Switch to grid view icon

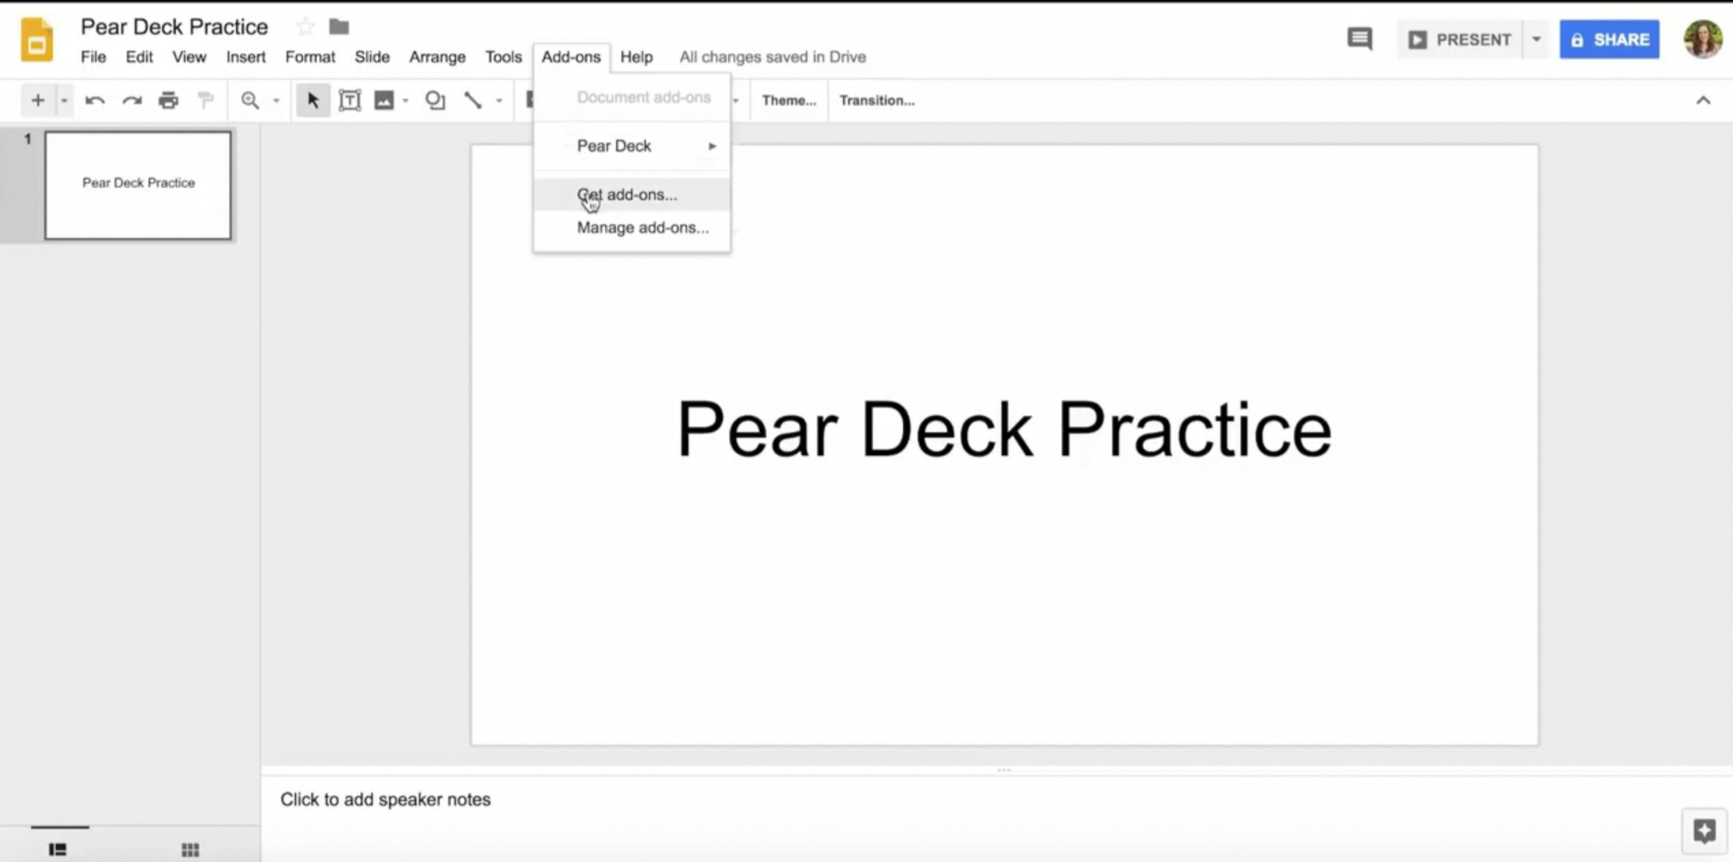point(190,849)
